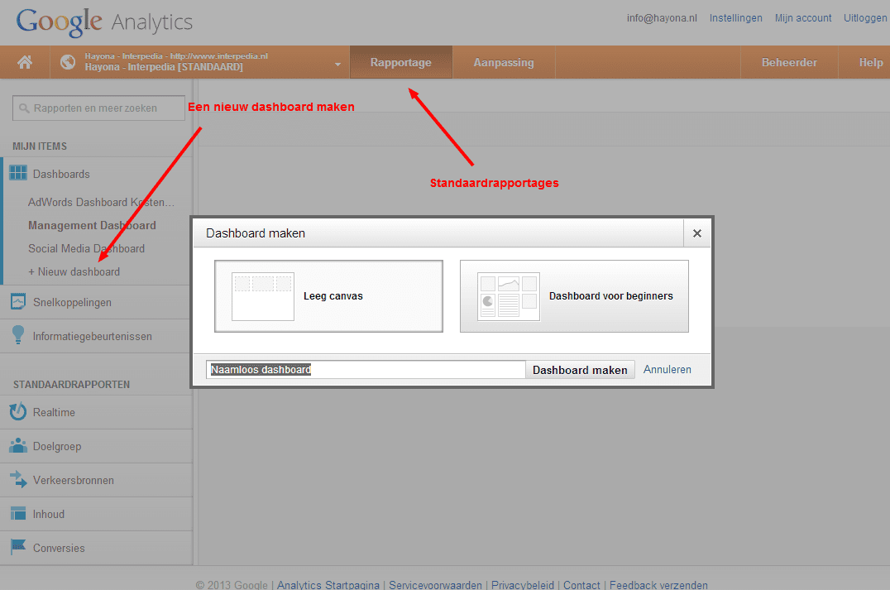Open Social Media Dashboard
This screenshot has width=890, height=590.
coord(86,249)
